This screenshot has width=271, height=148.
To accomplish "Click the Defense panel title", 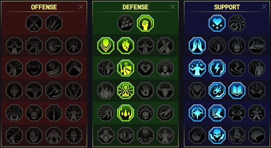I will pyautogui.click(x=135, y=7).
